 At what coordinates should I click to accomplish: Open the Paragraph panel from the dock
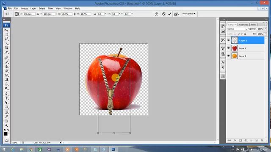(x=223, y=68)
